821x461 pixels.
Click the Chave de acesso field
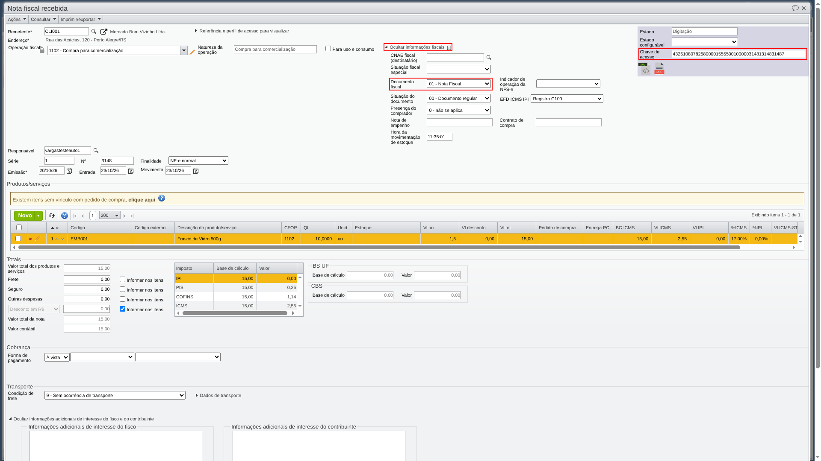[738, 54]
